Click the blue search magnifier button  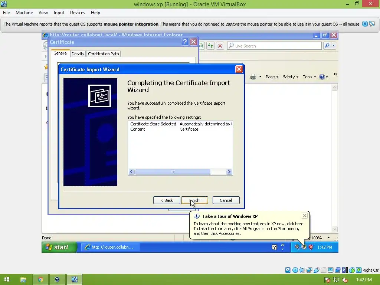(327, 46)
